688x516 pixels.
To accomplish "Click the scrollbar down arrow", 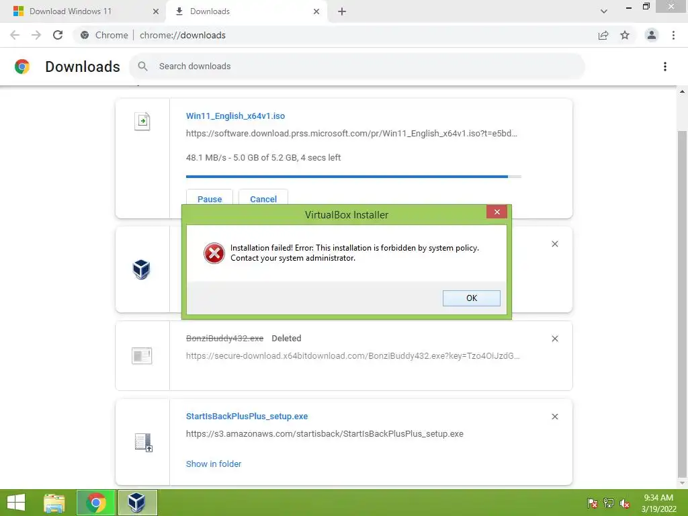I will [x=682, y=483].
